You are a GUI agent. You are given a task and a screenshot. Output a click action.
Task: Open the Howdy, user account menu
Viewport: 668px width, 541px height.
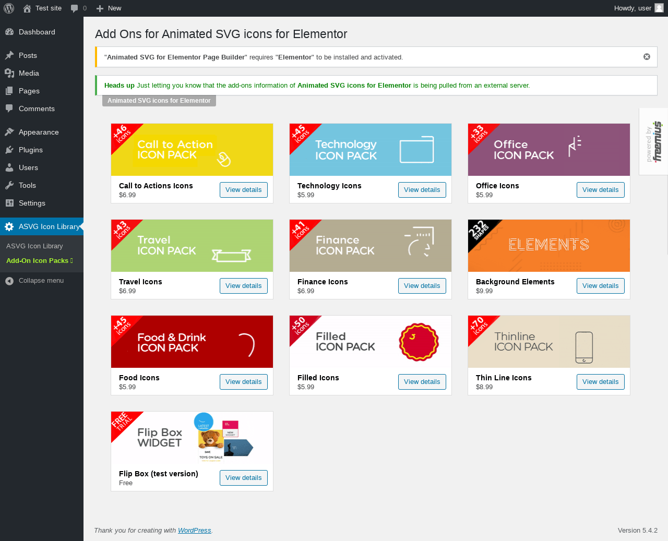[x=638, y=8]
